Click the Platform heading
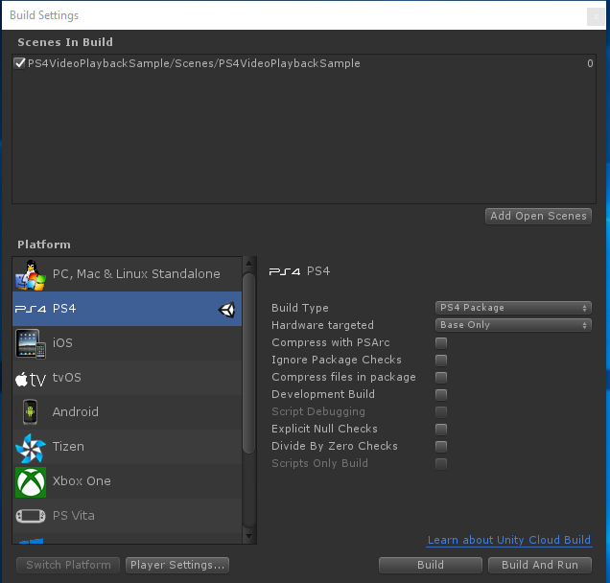This screenshot has height=583, width=610. point(44,245)
